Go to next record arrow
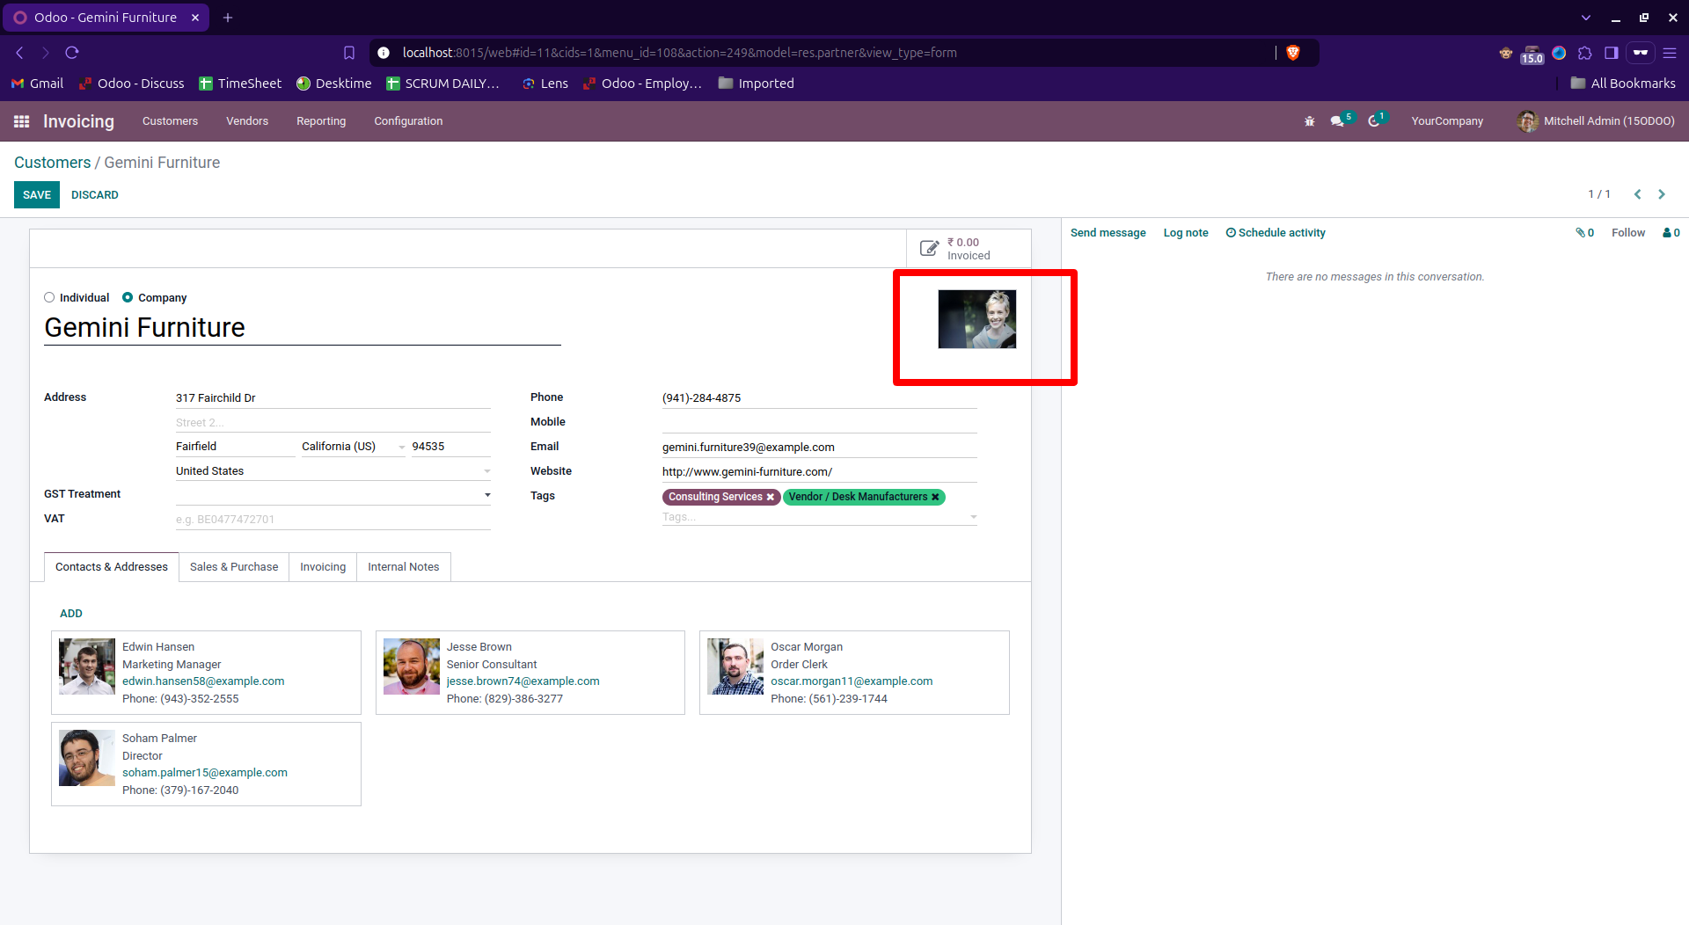 point(1662,194)
